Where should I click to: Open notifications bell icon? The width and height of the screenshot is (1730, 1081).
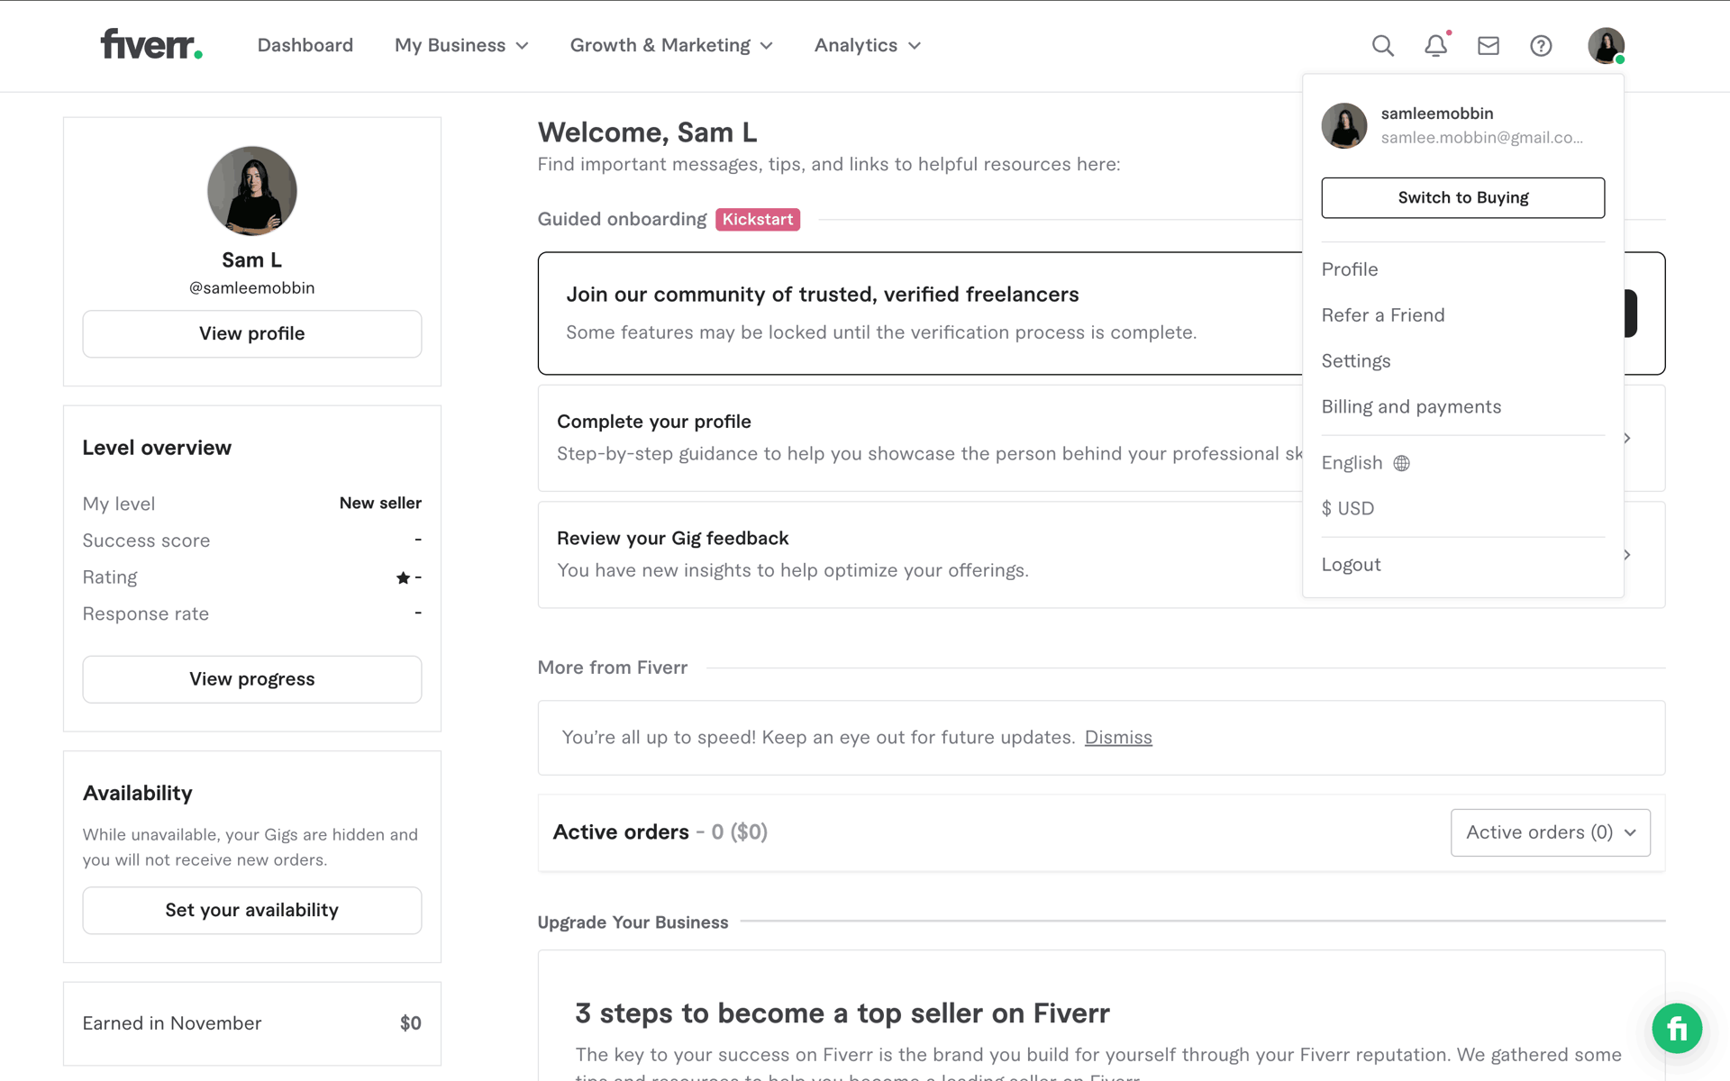pos(1436,46)
